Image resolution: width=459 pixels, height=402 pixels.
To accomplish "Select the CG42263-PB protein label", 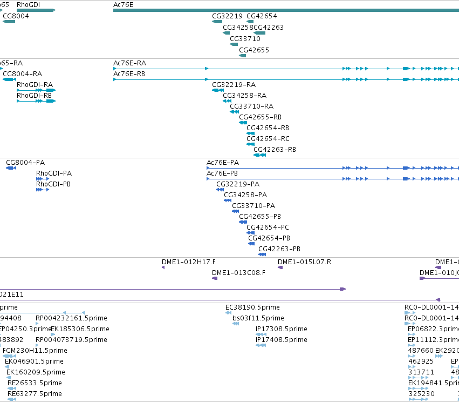I will pyautogui.click(x=279, y=249).
